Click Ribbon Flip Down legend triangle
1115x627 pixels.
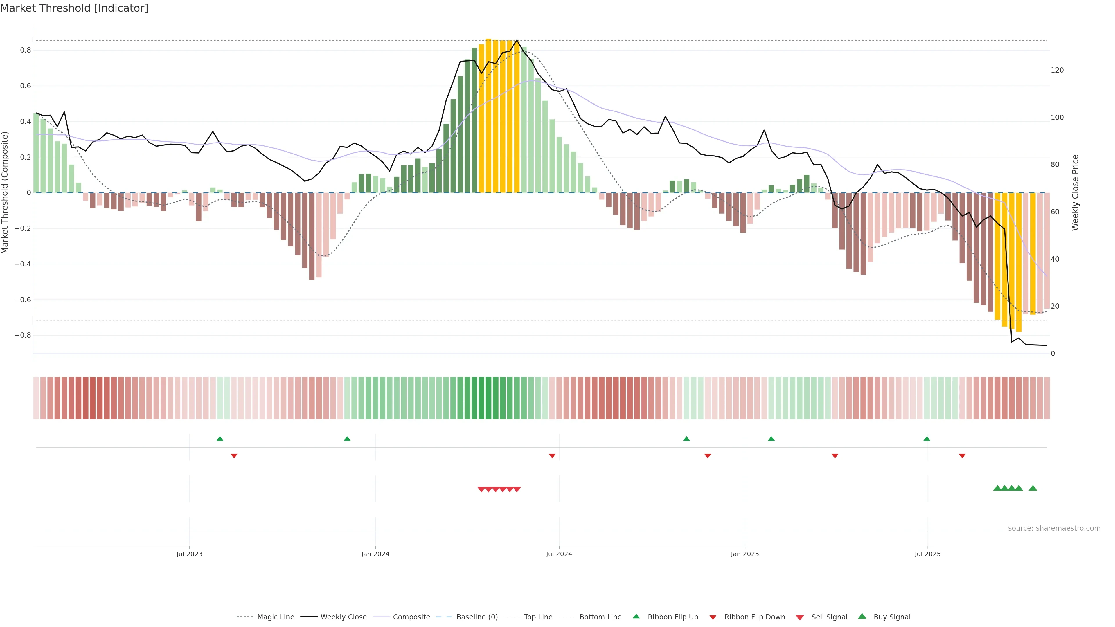[x=713, y=617]
